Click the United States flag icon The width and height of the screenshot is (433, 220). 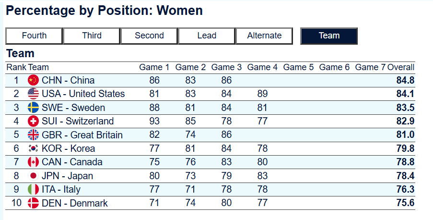pyautogui.click(x=33, y=94)
